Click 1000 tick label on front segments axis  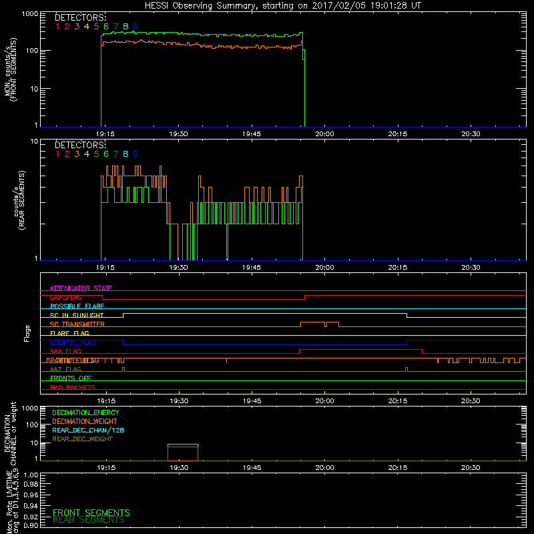[x=30, y=14]
